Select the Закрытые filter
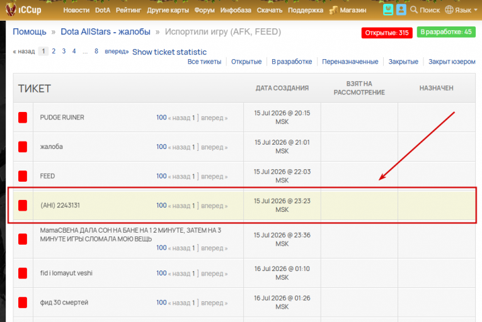This screenshot has width=482, height=322. coord(403,62)
